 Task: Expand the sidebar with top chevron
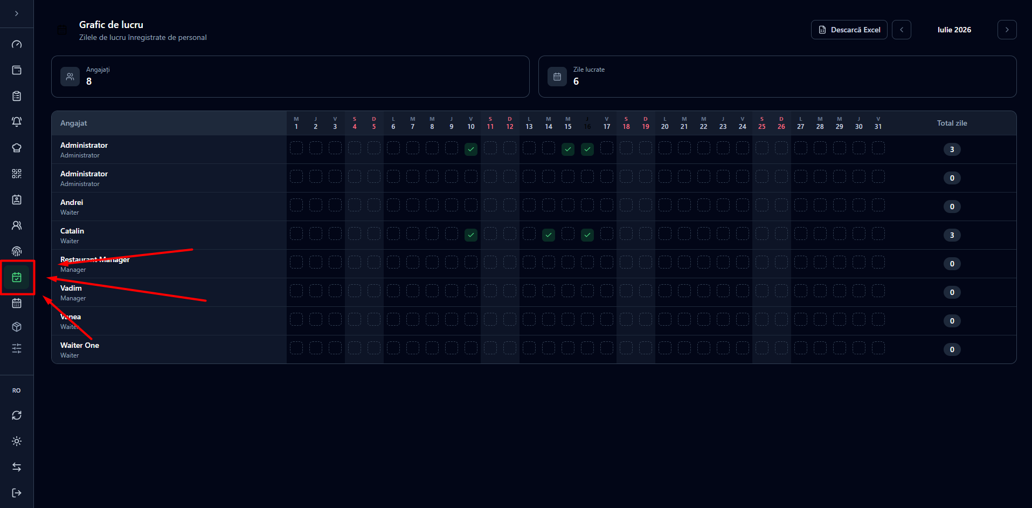point(17,13)
